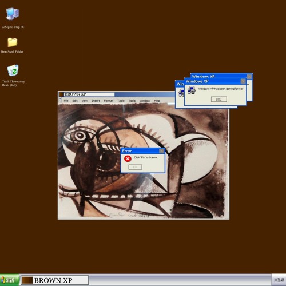Viewport: 286px width, 286px height.
Task: Open the View menu
Action: (x=85, y=101)
